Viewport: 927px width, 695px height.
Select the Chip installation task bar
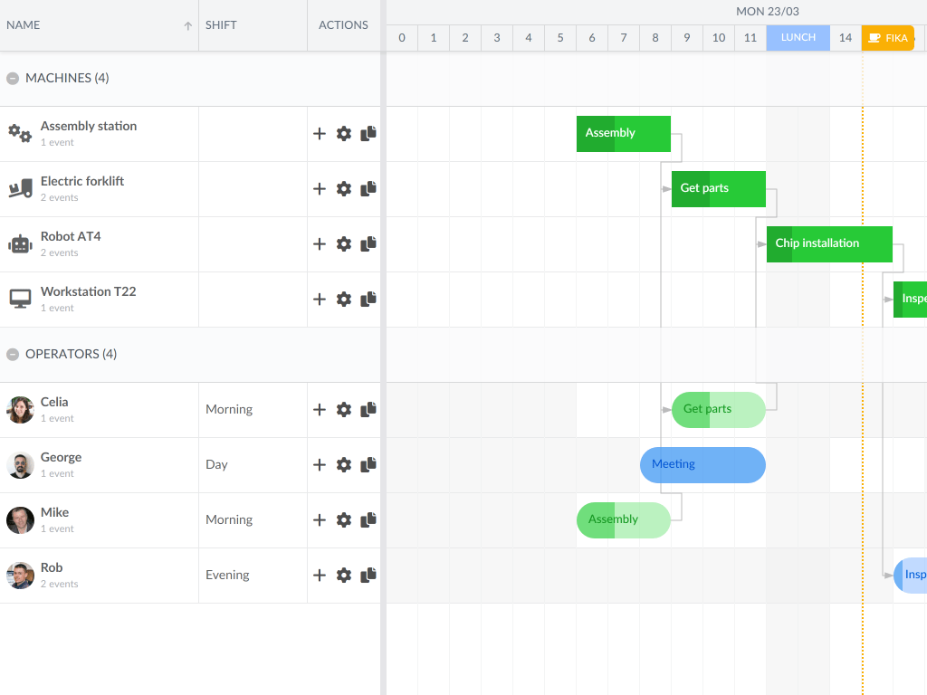click(829, 243)
